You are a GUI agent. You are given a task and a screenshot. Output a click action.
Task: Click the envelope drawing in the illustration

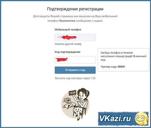(x=68, y=106)
